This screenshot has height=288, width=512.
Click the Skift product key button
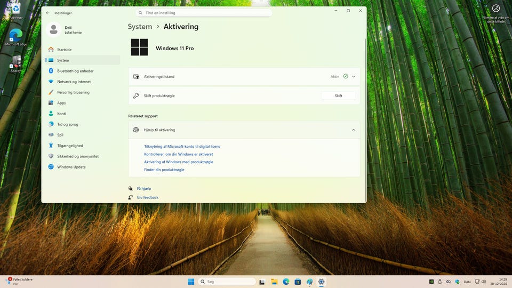coord(338,96)
